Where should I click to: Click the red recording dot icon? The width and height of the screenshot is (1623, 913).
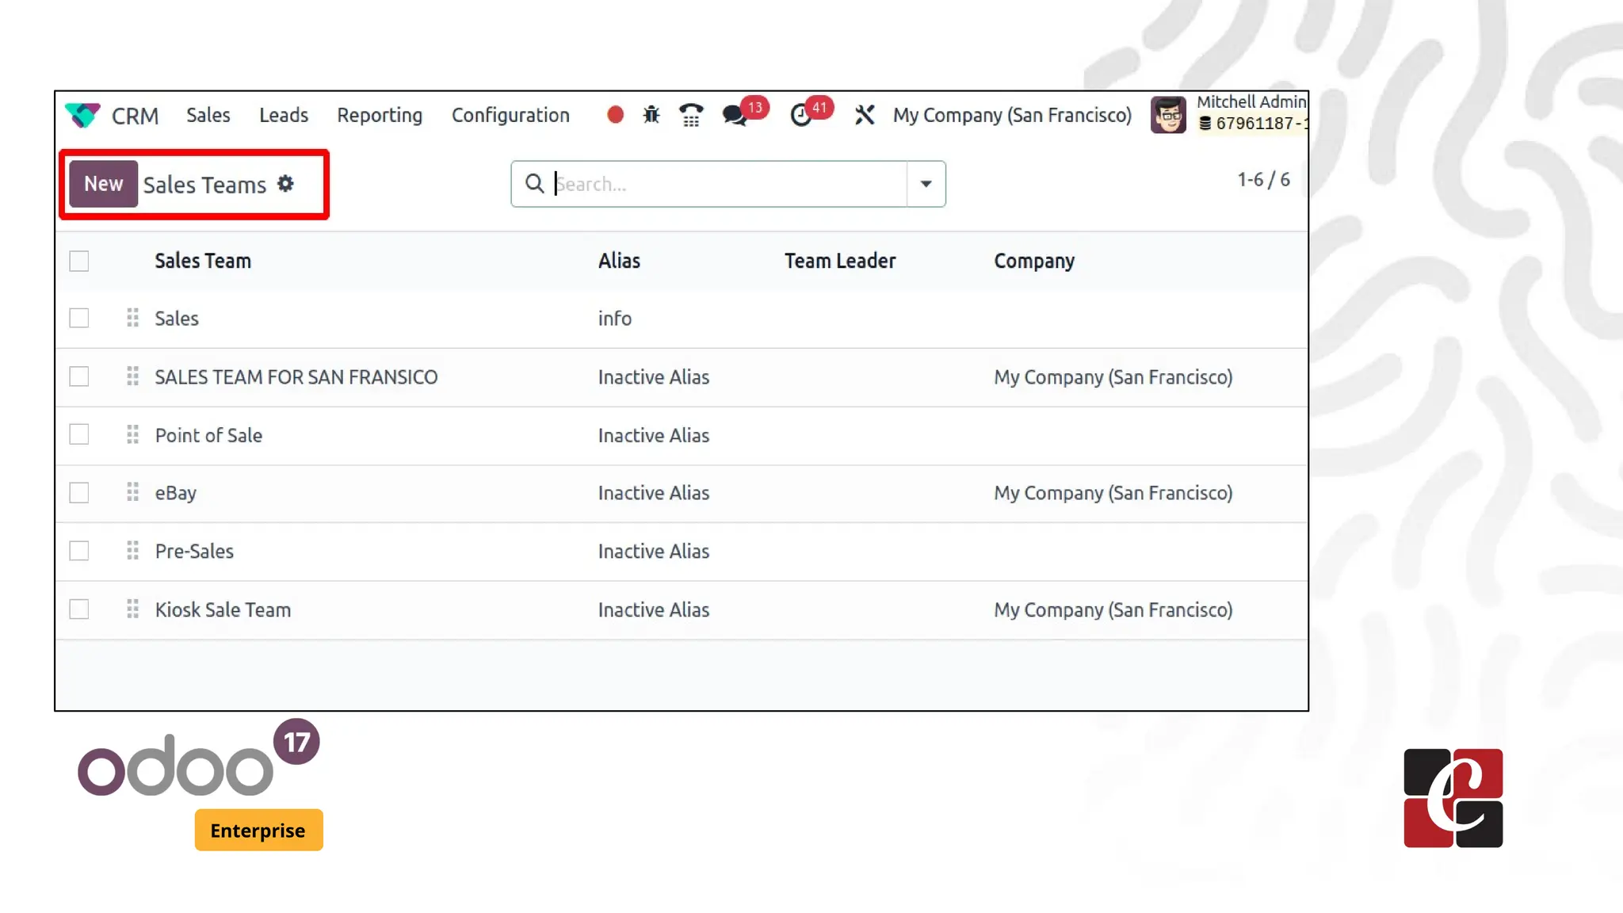pyautogui.click(x=615, y=116)
